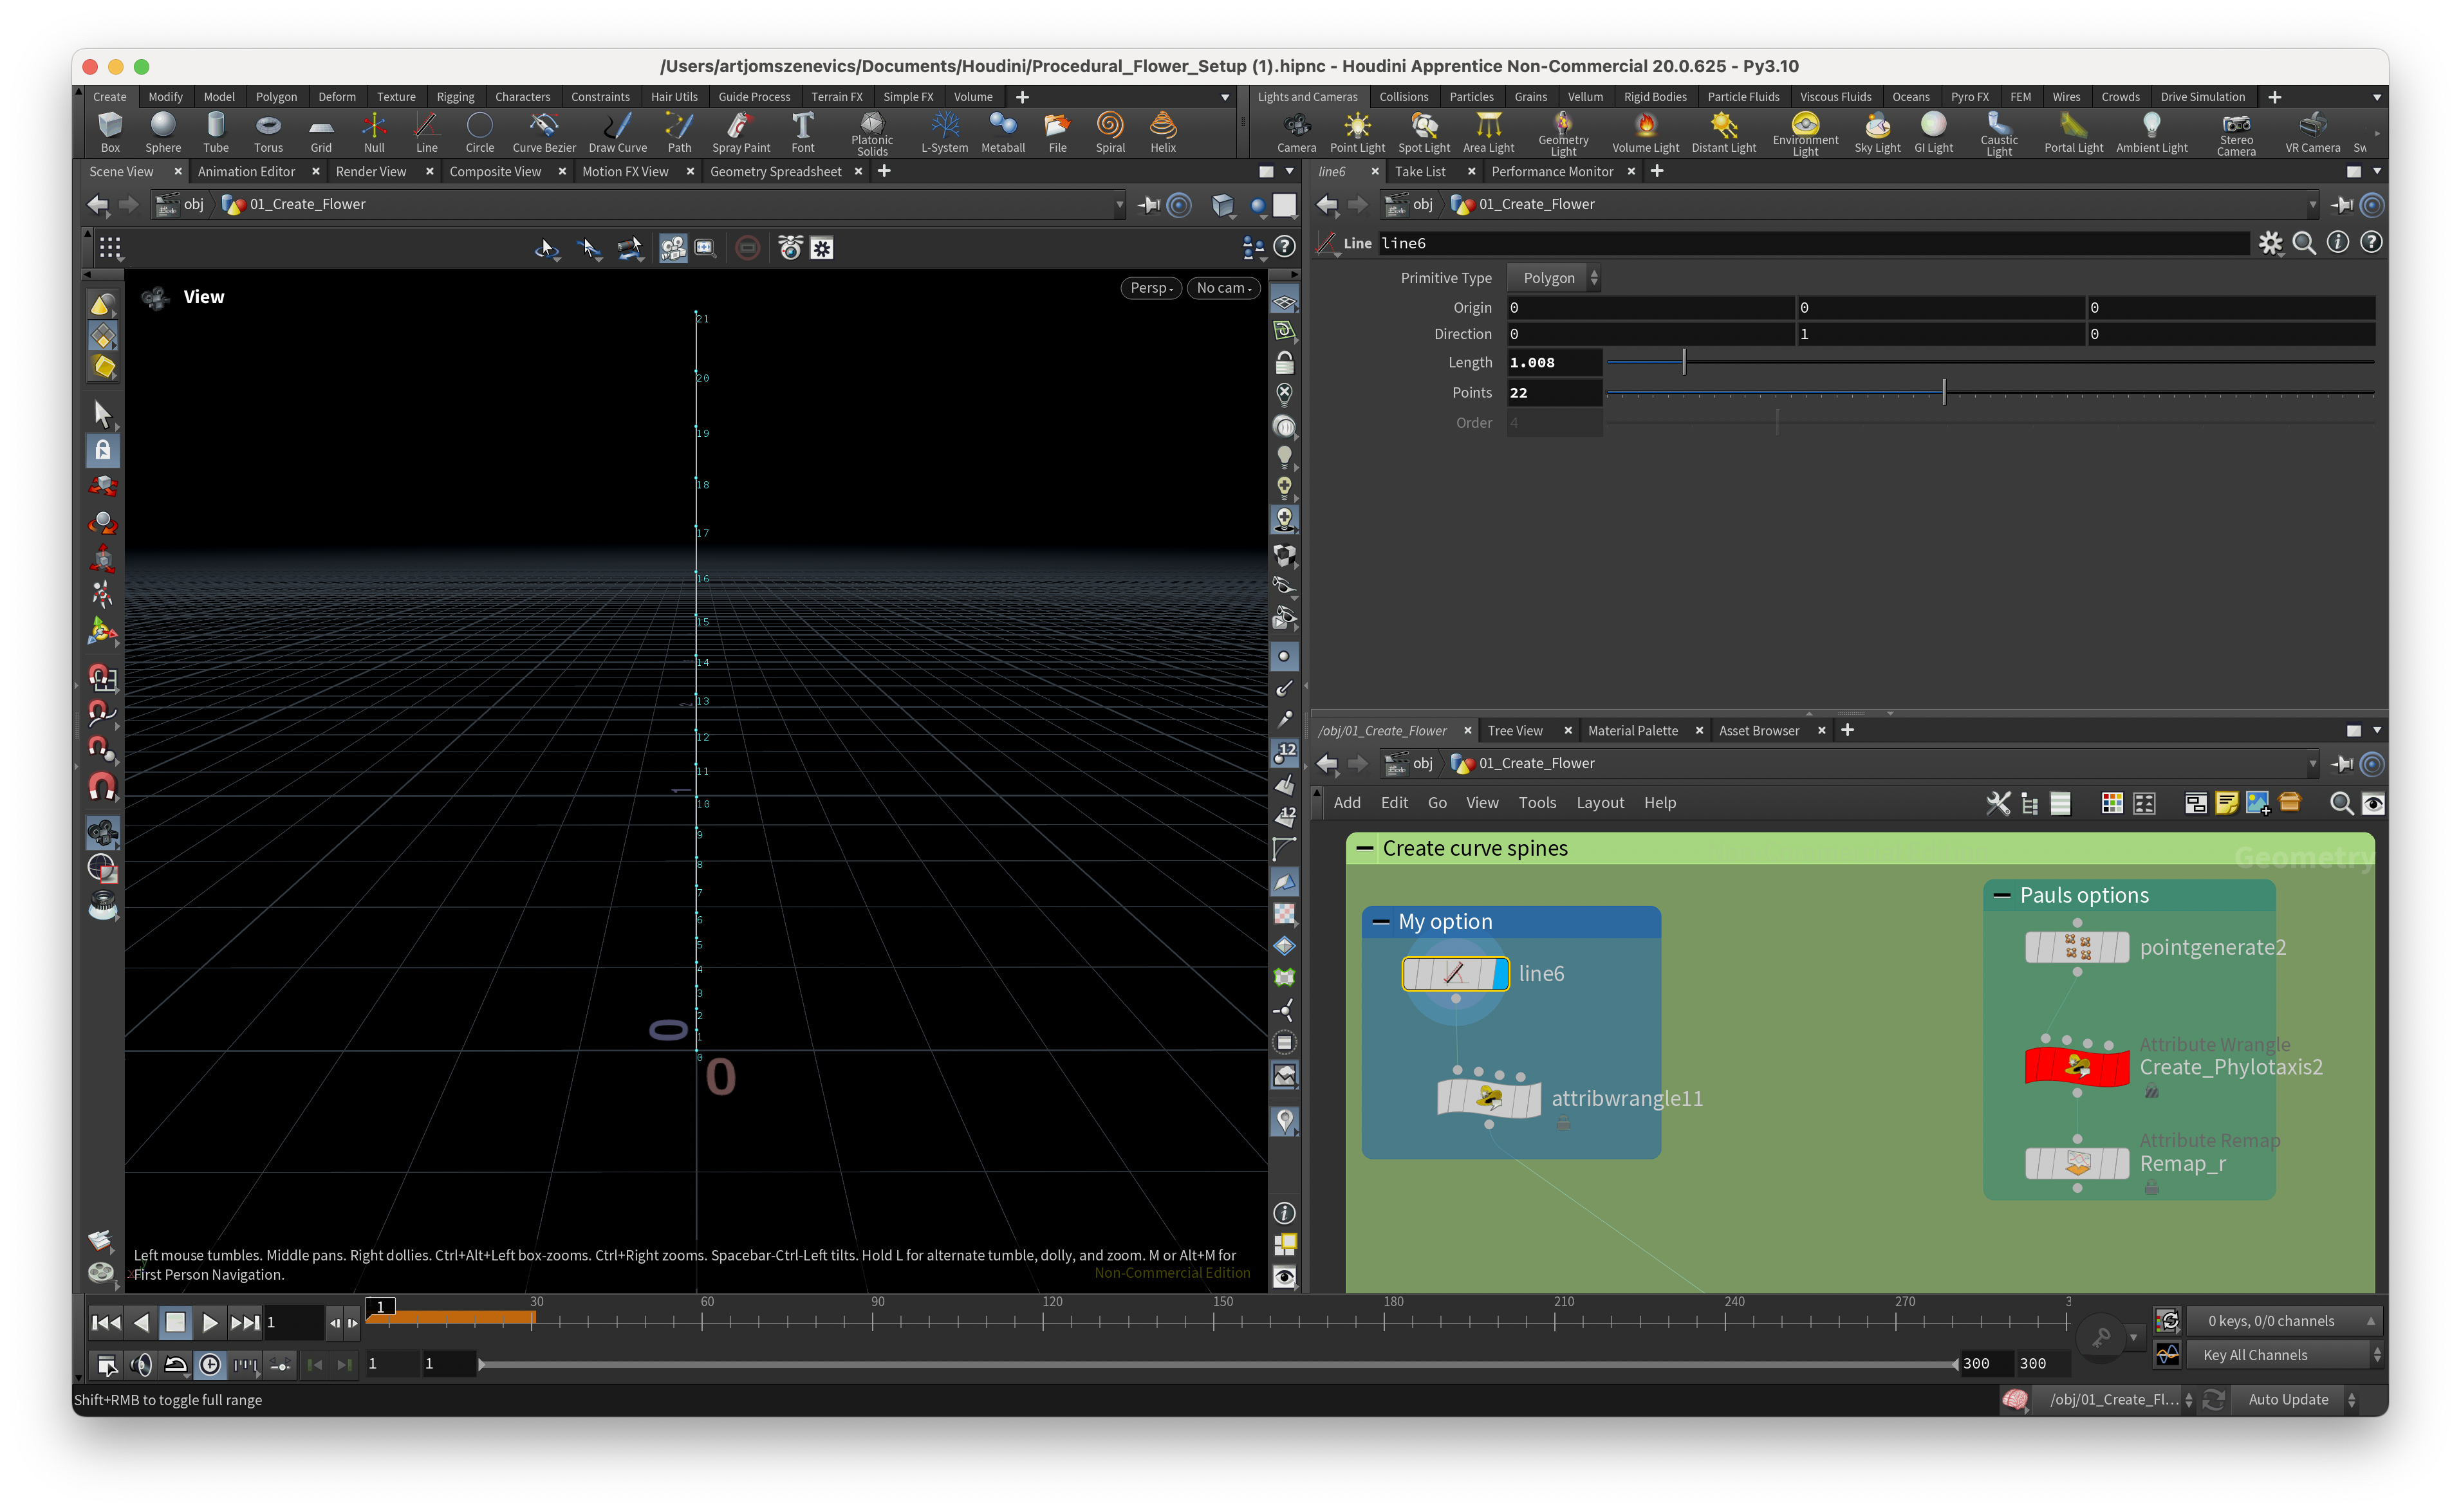Collapse the My option network box
This screenshot has height=1512, width=2461.
(x=1380, y=922)
